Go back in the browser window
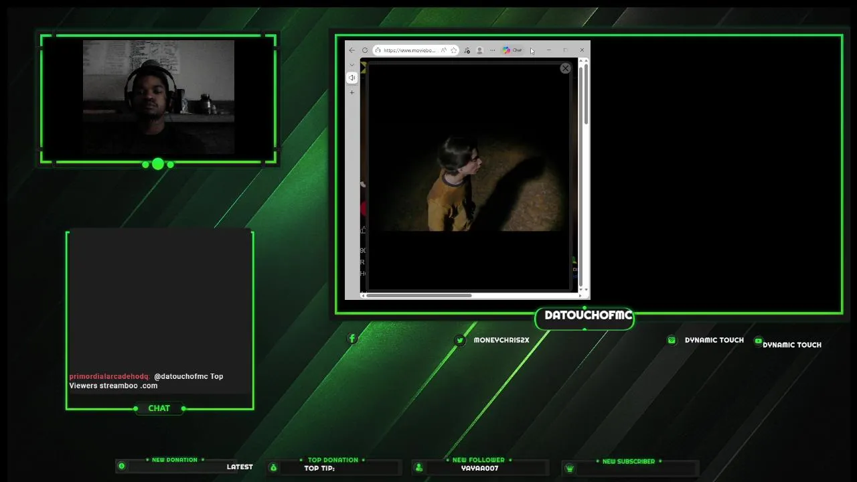Viewport: 857px width, 482px height. [x=352, y=50]
